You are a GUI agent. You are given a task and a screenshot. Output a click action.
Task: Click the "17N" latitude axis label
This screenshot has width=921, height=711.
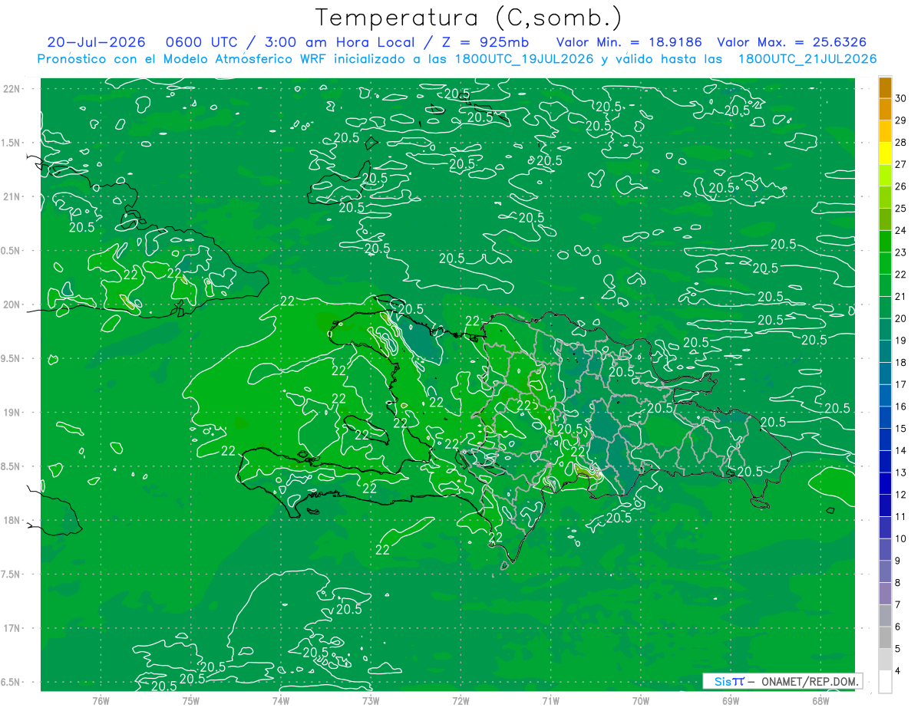click(12, 628)
